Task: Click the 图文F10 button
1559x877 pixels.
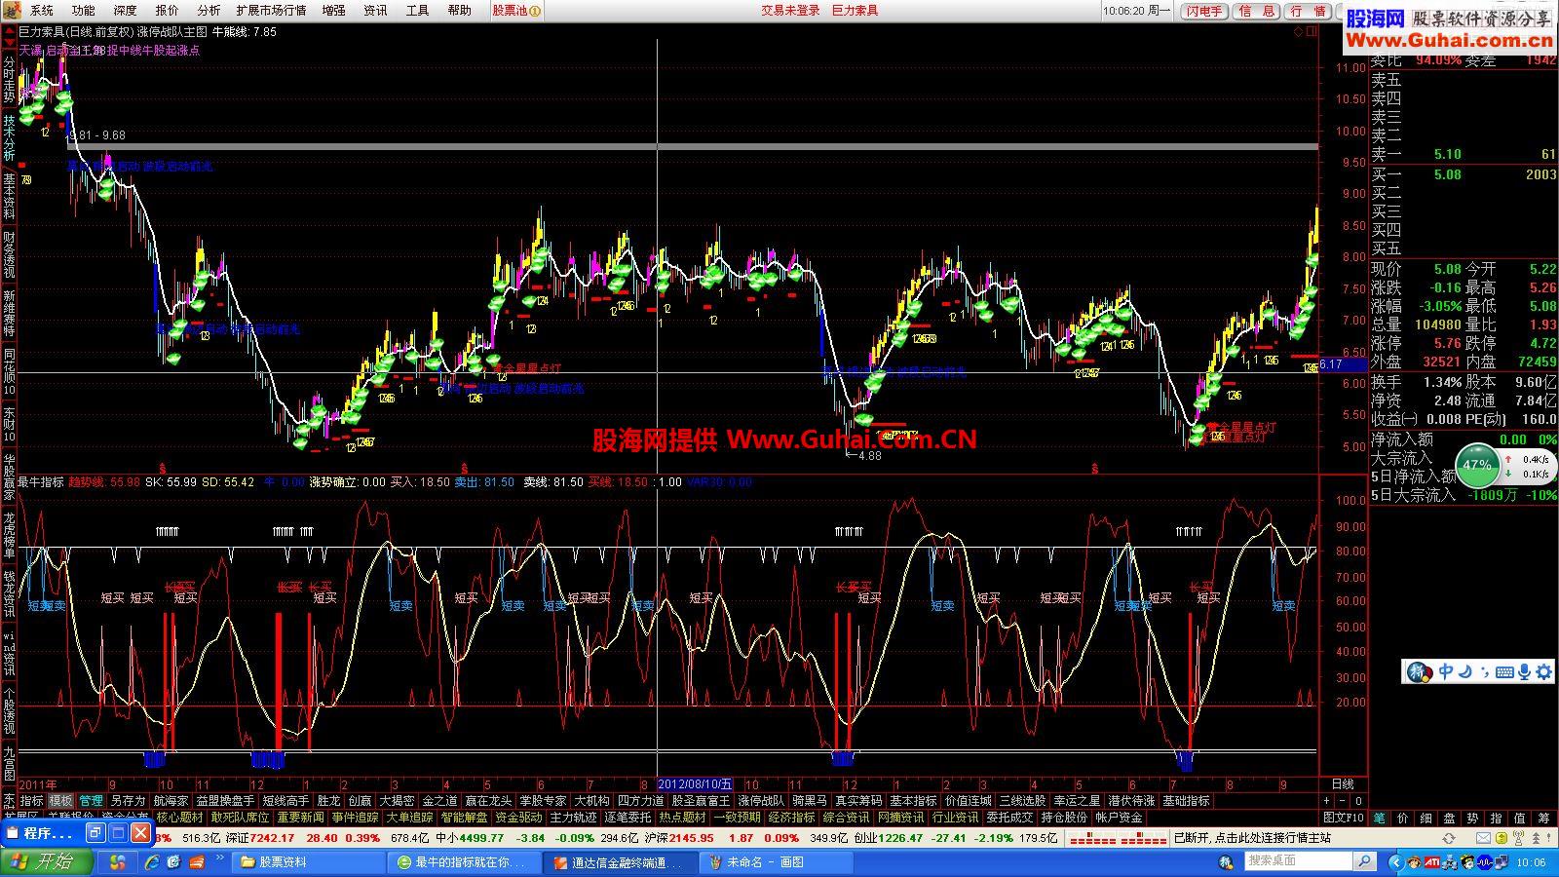Action: 1343,818
